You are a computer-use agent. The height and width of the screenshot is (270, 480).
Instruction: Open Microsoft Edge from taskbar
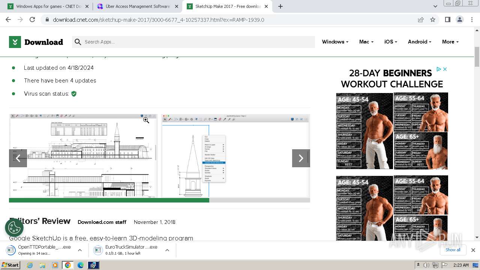80,265
